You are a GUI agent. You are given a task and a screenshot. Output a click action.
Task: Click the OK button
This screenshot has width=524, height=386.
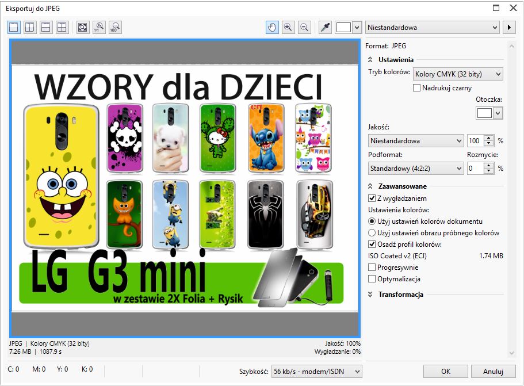click(x=445, y=372)
